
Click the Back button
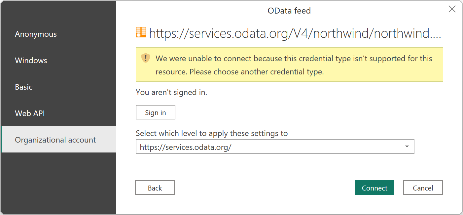point(155,188)
